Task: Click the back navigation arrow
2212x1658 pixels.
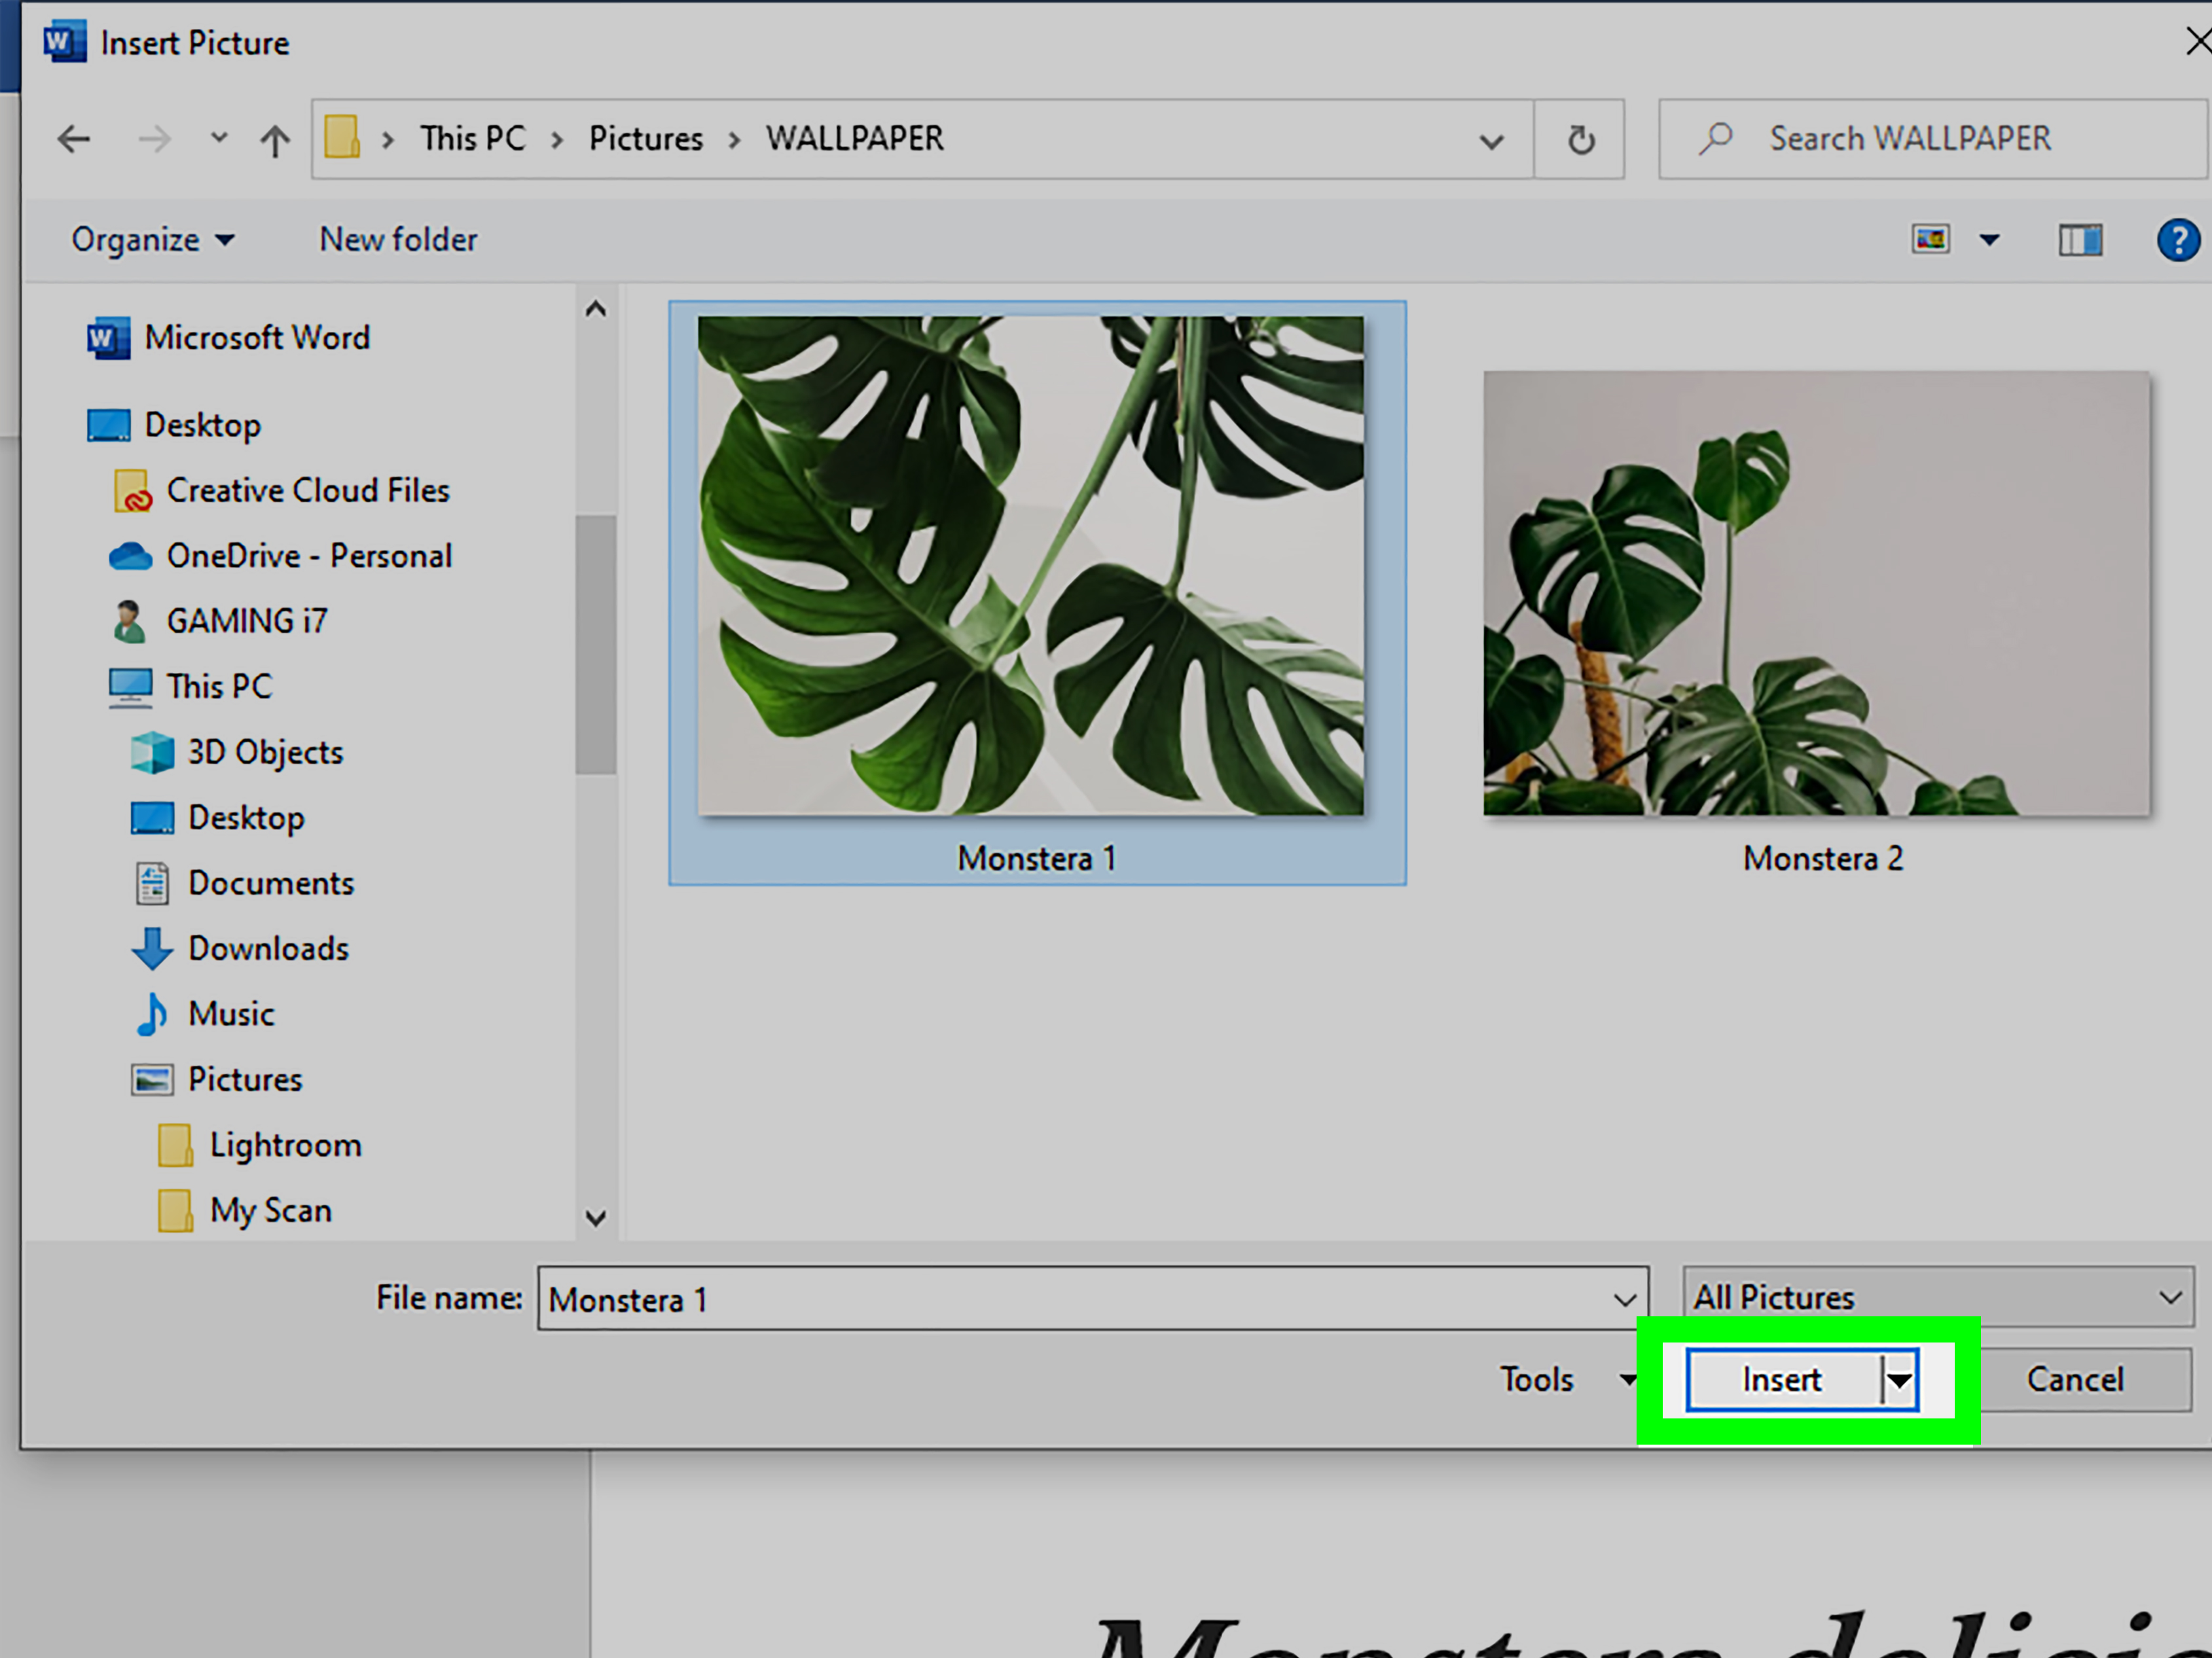Action: click(73, 138)
